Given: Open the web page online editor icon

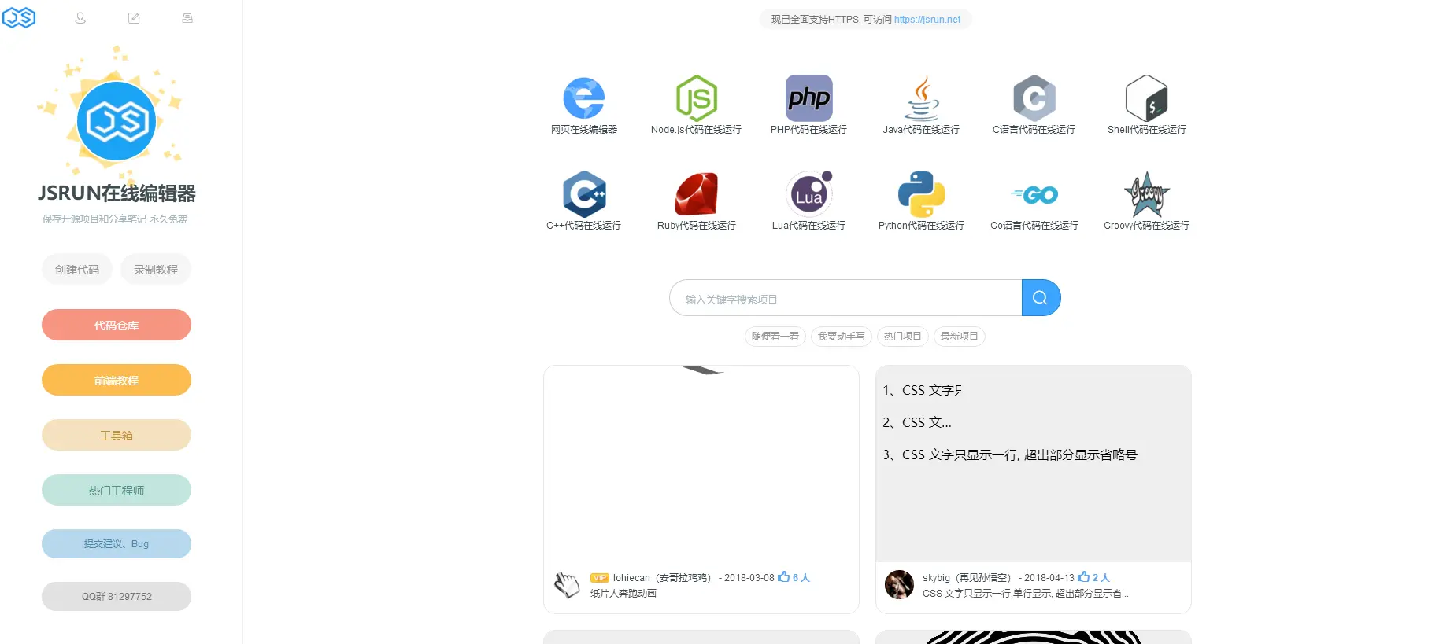Looking at the screenshot, I should pos(584,98).
